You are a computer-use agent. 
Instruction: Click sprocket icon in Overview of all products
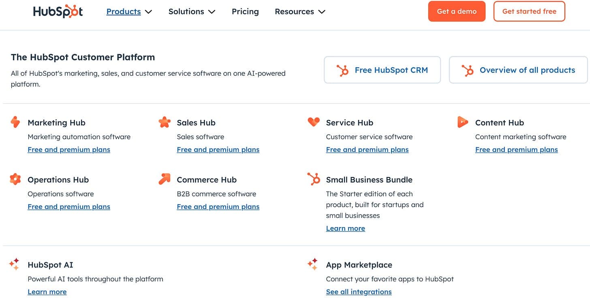click(468, 70)
